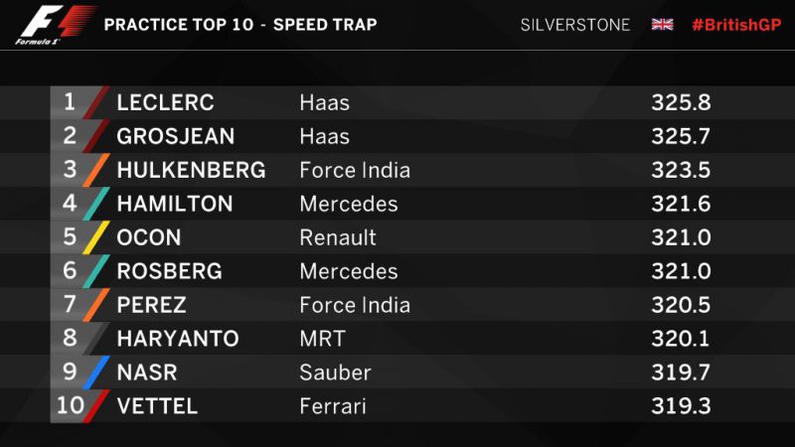This screenshot has width=795, height=447.
Task: Click Force India team next to PEREZ
Action: 355,305
